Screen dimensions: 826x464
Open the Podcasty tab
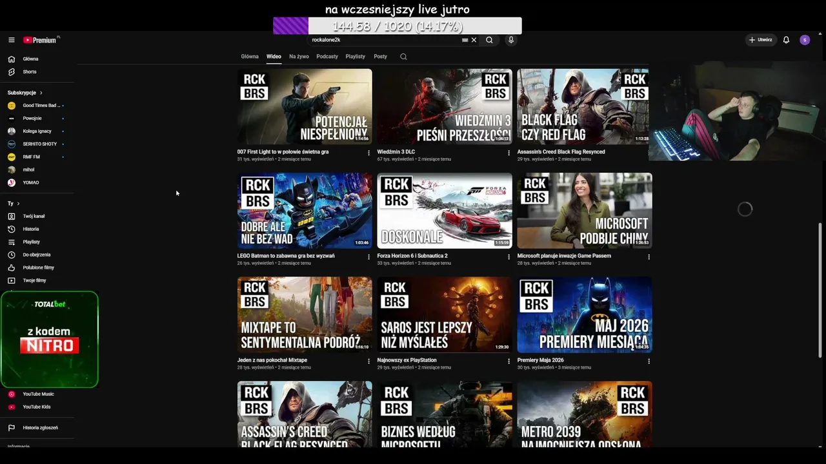click(x=327, y=57)
